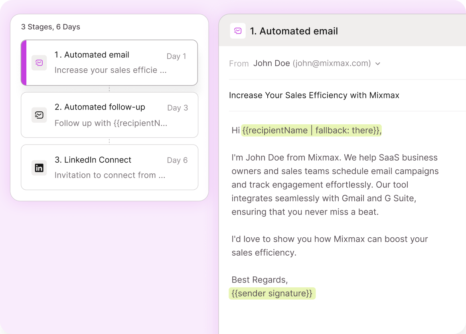The width and height of the screenshot is (466, 334).
Task: Click the LinkedIn Connect stage icon
Action: [39, 168]
